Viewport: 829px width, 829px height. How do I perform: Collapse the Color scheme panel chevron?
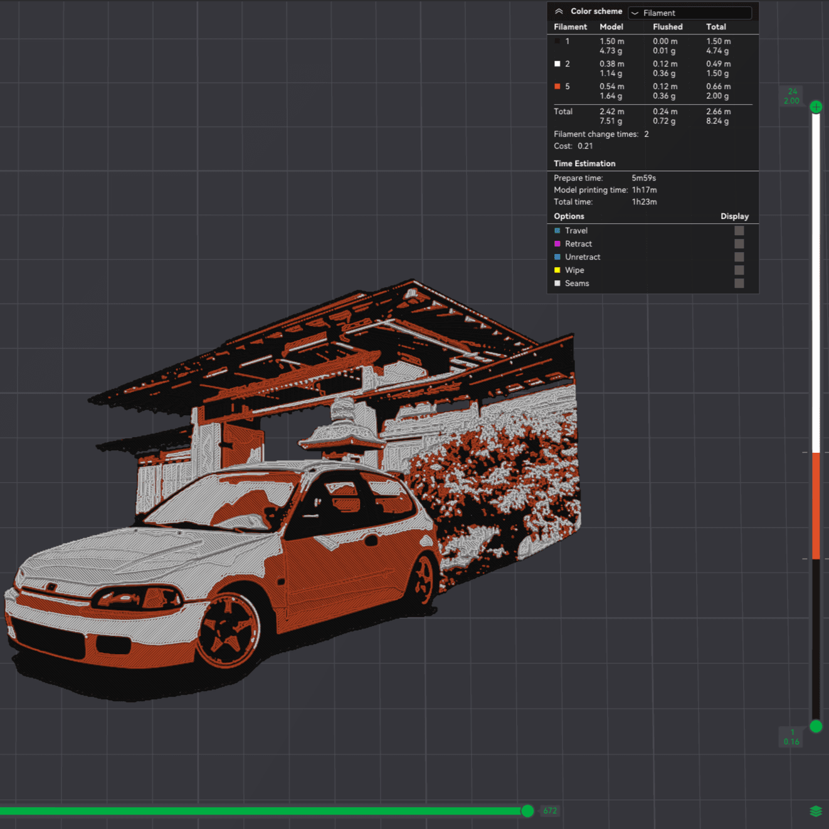click(559, 11)
